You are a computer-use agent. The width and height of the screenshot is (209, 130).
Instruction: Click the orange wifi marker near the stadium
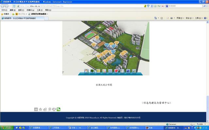[97, 38]
